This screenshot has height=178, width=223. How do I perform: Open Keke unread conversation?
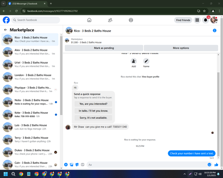point(30,114)
